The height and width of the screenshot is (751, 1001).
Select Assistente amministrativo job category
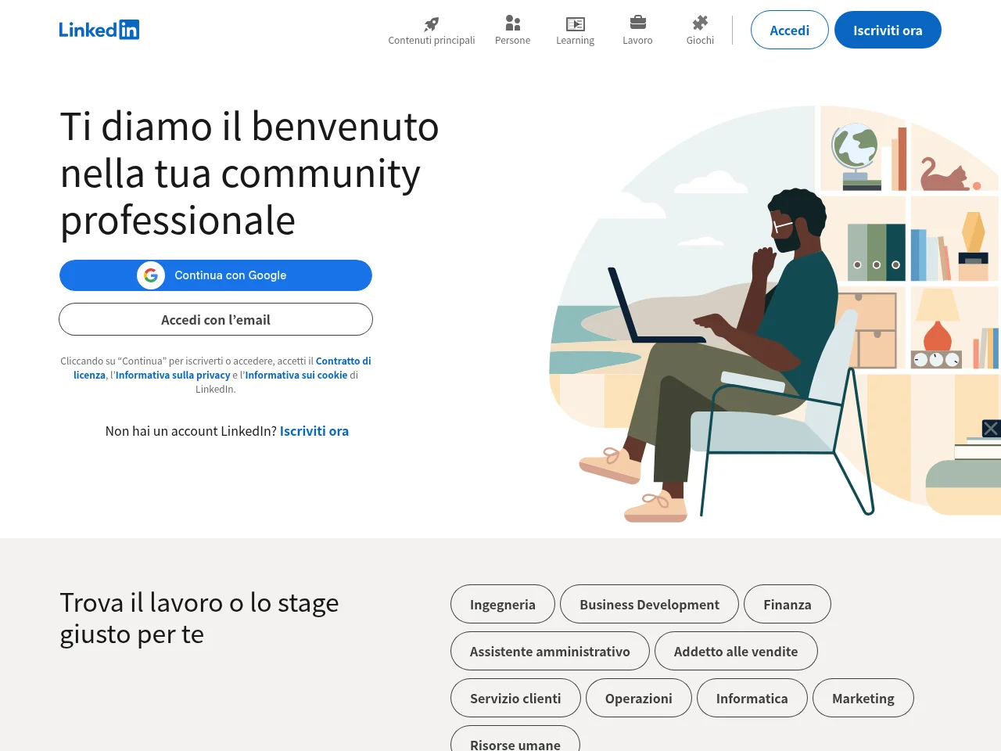click(x=550, y=651)
